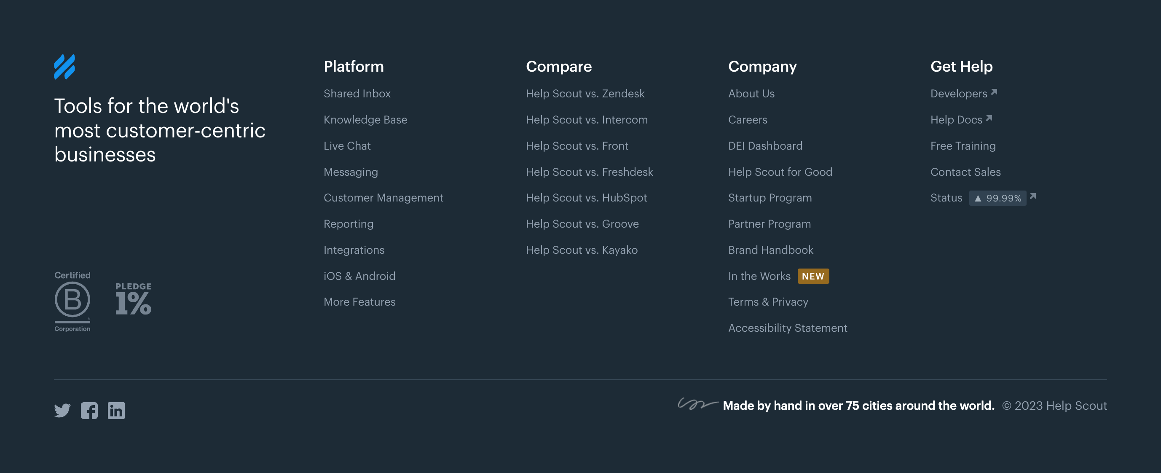
Task: Click the Certified B Corporation badge
Action: [x=72, y=301]
